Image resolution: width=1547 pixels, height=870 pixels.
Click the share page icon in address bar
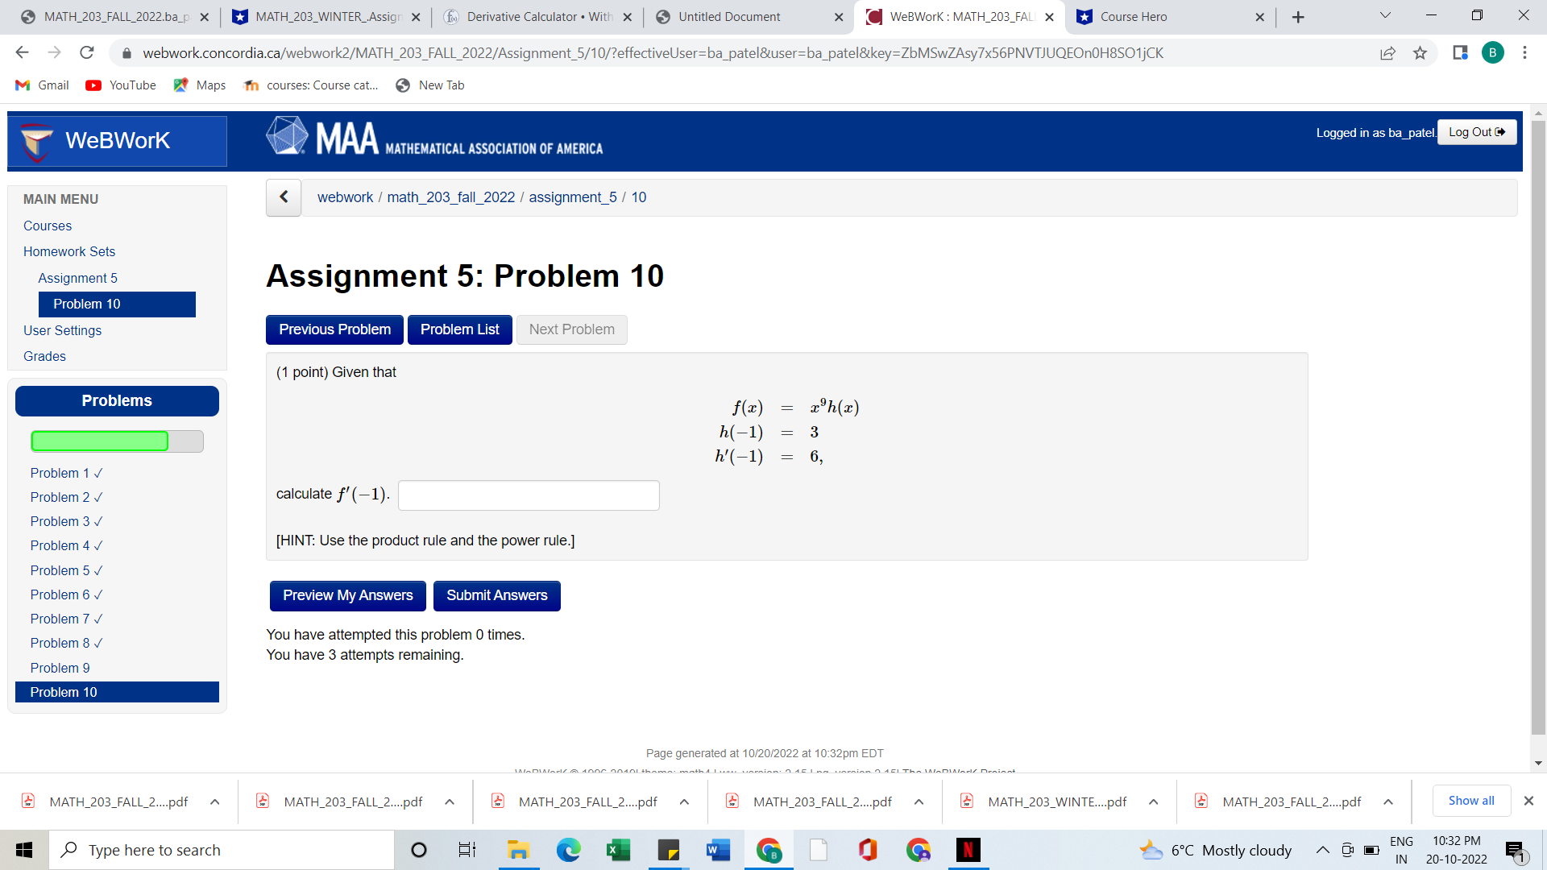tap(1387, 53)
